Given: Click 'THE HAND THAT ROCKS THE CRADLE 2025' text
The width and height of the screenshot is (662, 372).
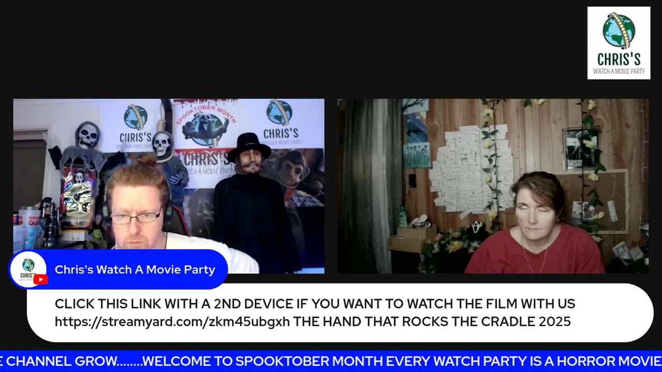Looking at the screenshot, I should (432, 321).
